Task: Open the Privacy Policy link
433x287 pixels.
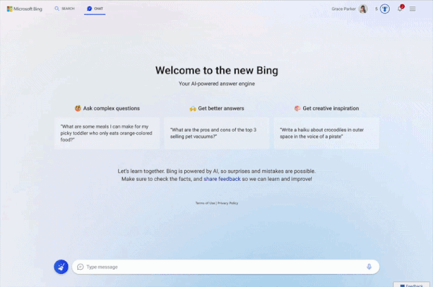Action: 228,203
